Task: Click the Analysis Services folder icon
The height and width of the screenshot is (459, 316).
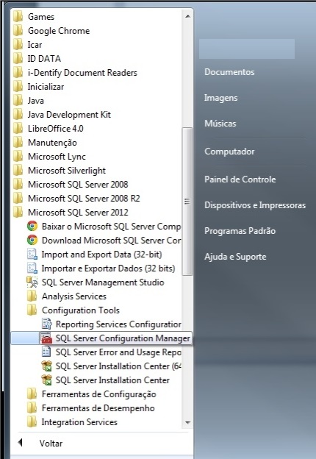Action: [32, 296]
